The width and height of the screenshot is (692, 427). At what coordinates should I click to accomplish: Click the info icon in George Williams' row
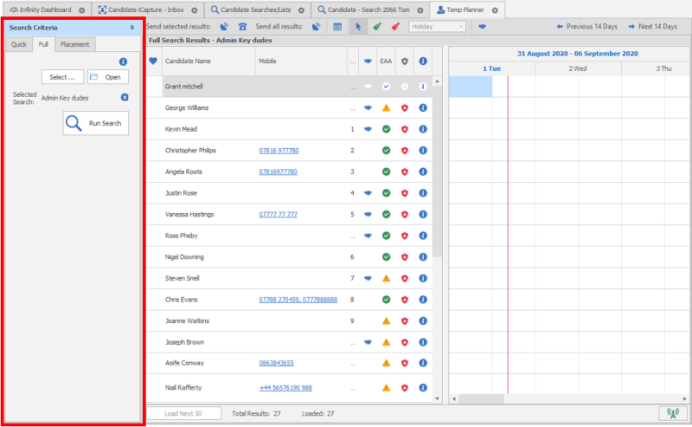pos(423,108)
